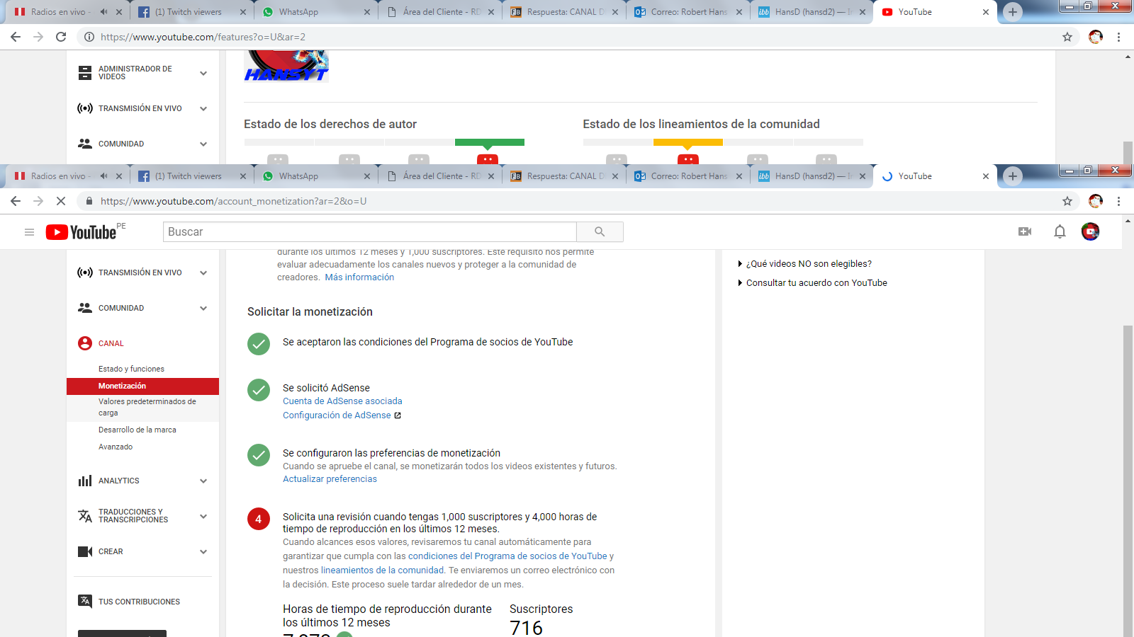Open 'lineamientos de la comunidad' link
Viewport: 1134px width, 637px height.
coord(382,570)
